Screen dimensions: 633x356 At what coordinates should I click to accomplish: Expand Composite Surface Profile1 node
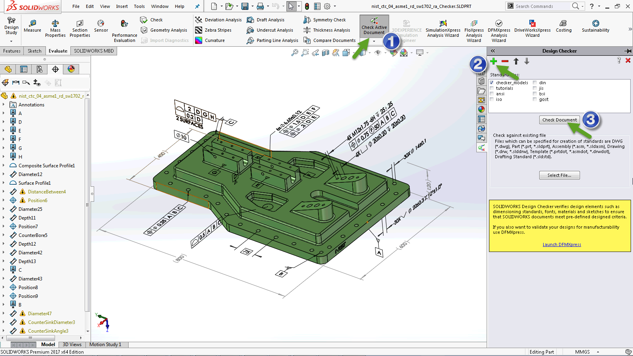4,166
